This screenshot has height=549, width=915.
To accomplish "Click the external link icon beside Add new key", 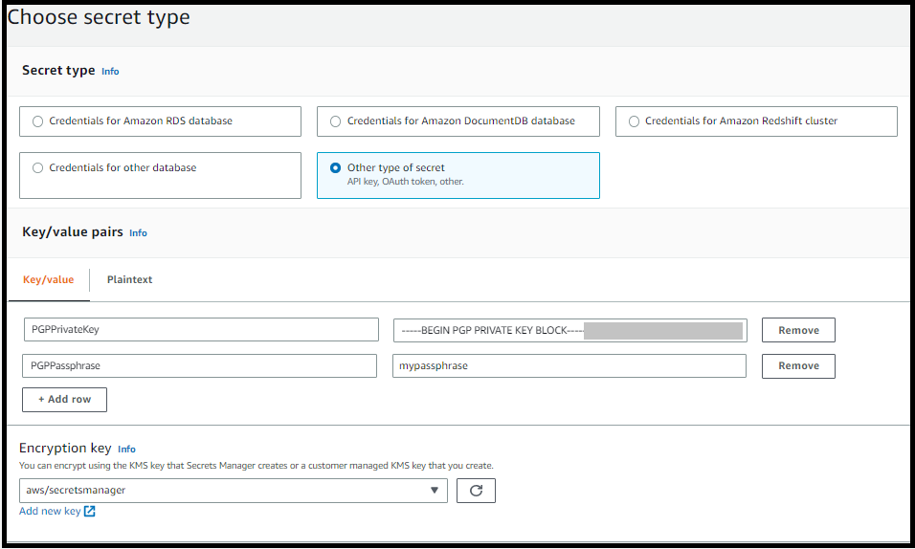I will tap(90, 512).
